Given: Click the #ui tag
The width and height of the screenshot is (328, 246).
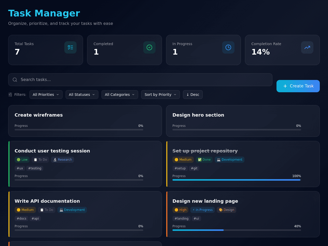Looking at the screenshot, I should (x=196, y=219).
